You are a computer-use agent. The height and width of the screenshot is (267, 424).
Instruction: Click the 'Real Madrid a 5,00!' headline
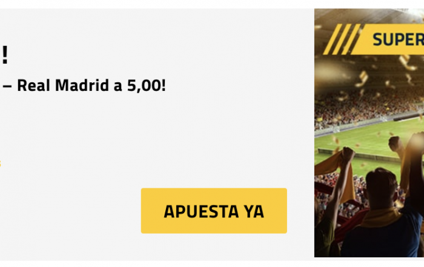[x=91, y=85]
